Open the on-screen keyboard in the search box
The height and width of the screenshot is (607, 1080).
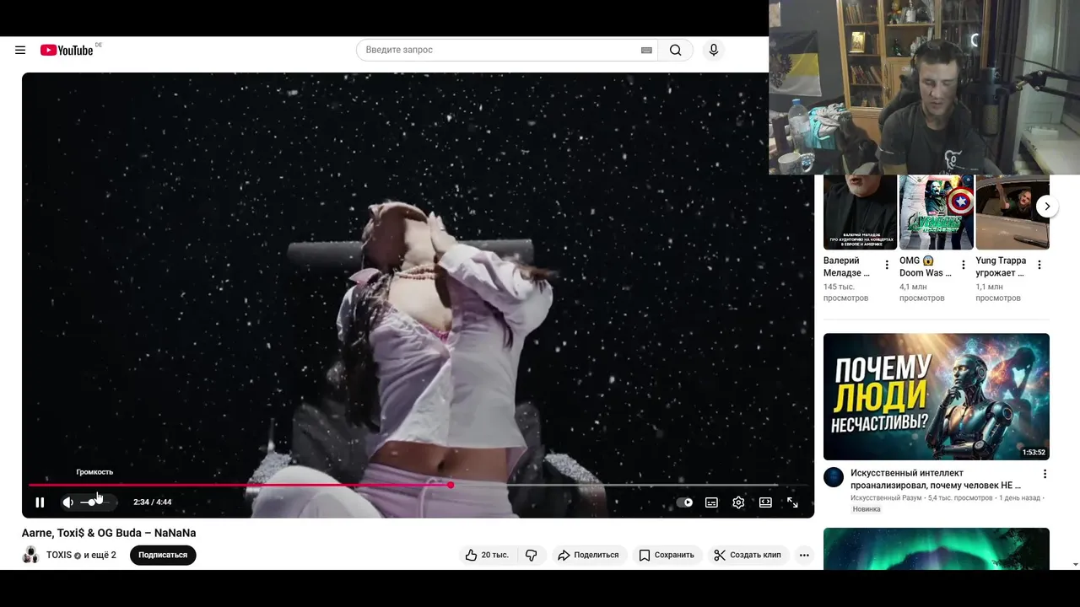[646, 50]
